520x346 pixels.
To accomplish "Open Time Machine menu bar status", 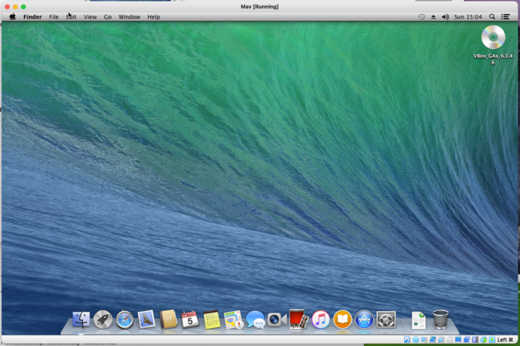I will [421, 17].
